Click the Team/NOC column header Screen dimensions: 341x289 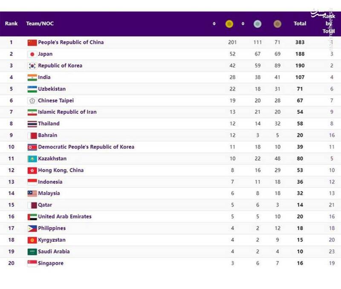point(40,24)
